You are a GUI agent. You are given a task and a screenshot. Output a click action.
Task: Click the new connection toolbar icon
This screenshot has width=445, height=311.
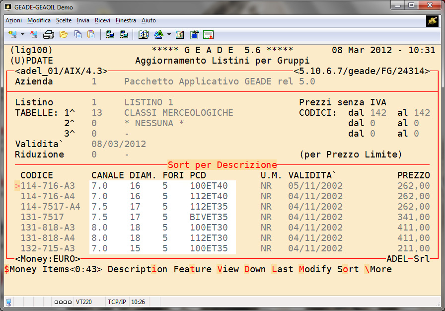point(12,35)
